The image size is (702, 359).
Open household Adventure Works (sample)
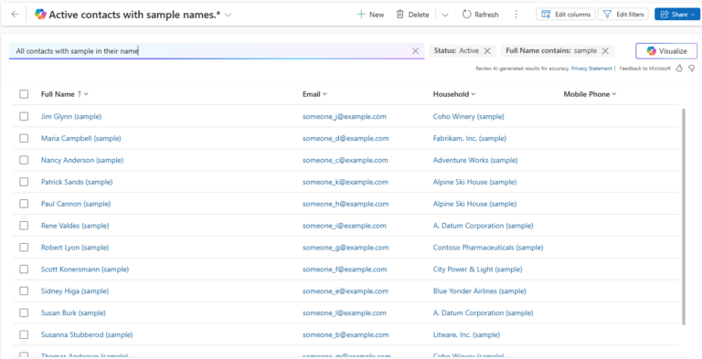tap(475, 160)
